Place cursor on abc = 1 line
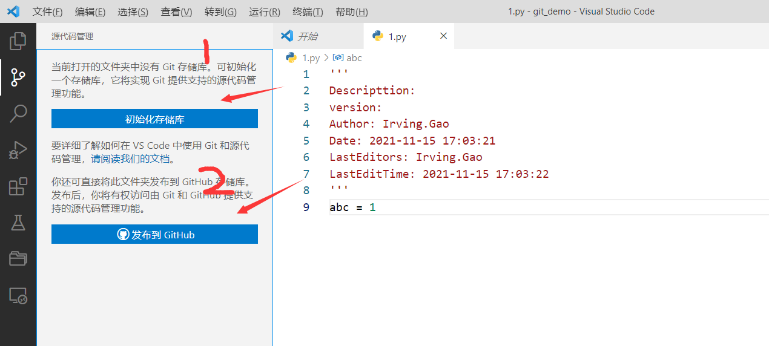This screenshot has width=769, height=346. 352,207
